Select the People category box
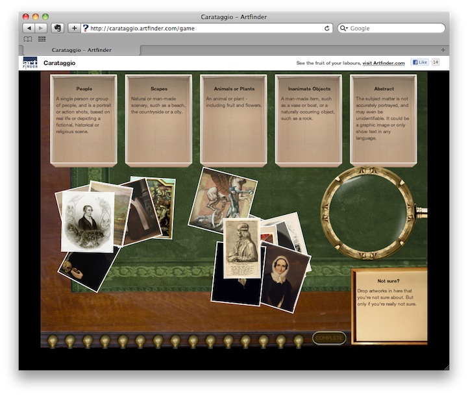 (x=84, y=120)
